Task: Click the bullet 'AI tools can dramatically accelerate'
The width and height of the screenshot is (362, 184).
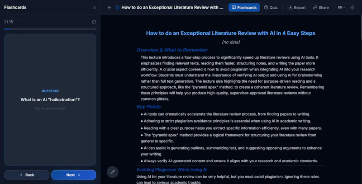Action: [x=225, y=114]
